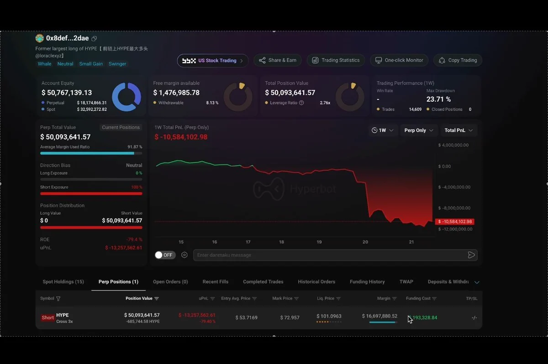Copy the wallet address 0x8def...2dae
This screenshot has width=548, height=364.
tap(94, 38)
